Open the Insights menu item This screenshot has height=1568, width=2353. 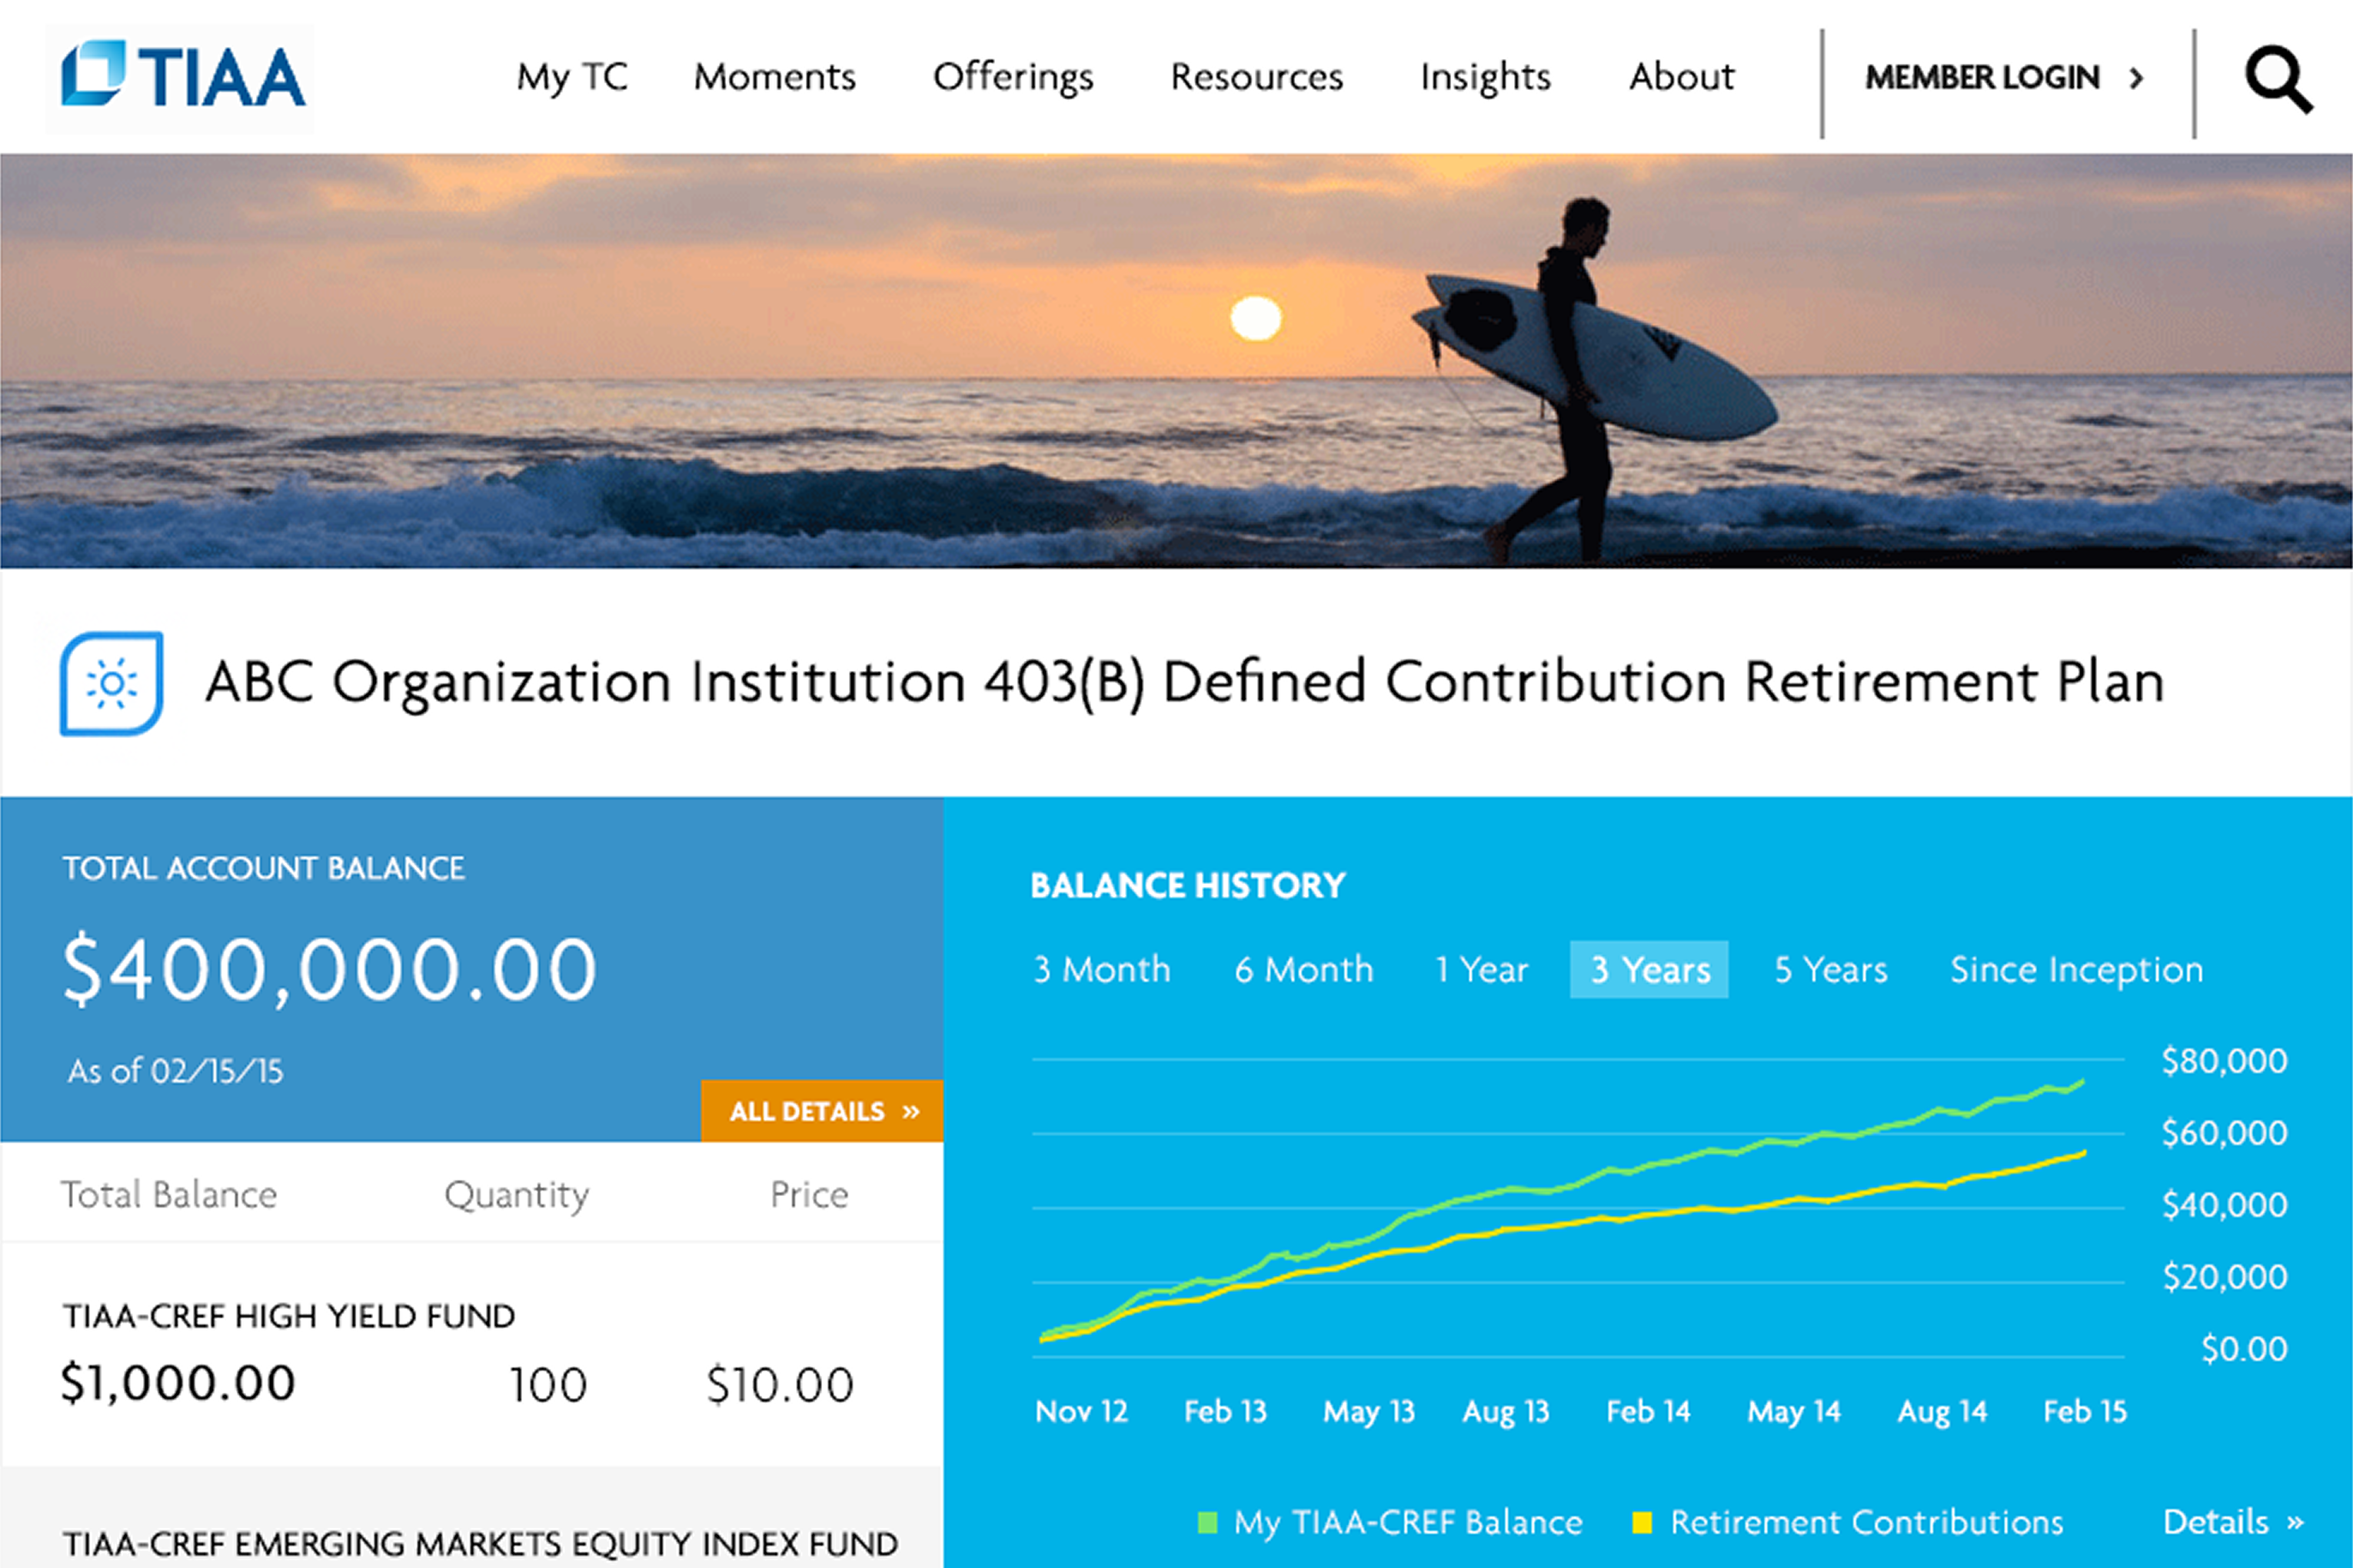pyautogui.click(x=1485, y=77)
